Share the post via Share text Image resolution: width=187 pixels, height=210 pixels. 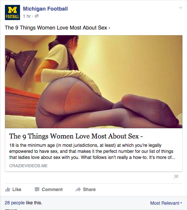coord(89,190)
